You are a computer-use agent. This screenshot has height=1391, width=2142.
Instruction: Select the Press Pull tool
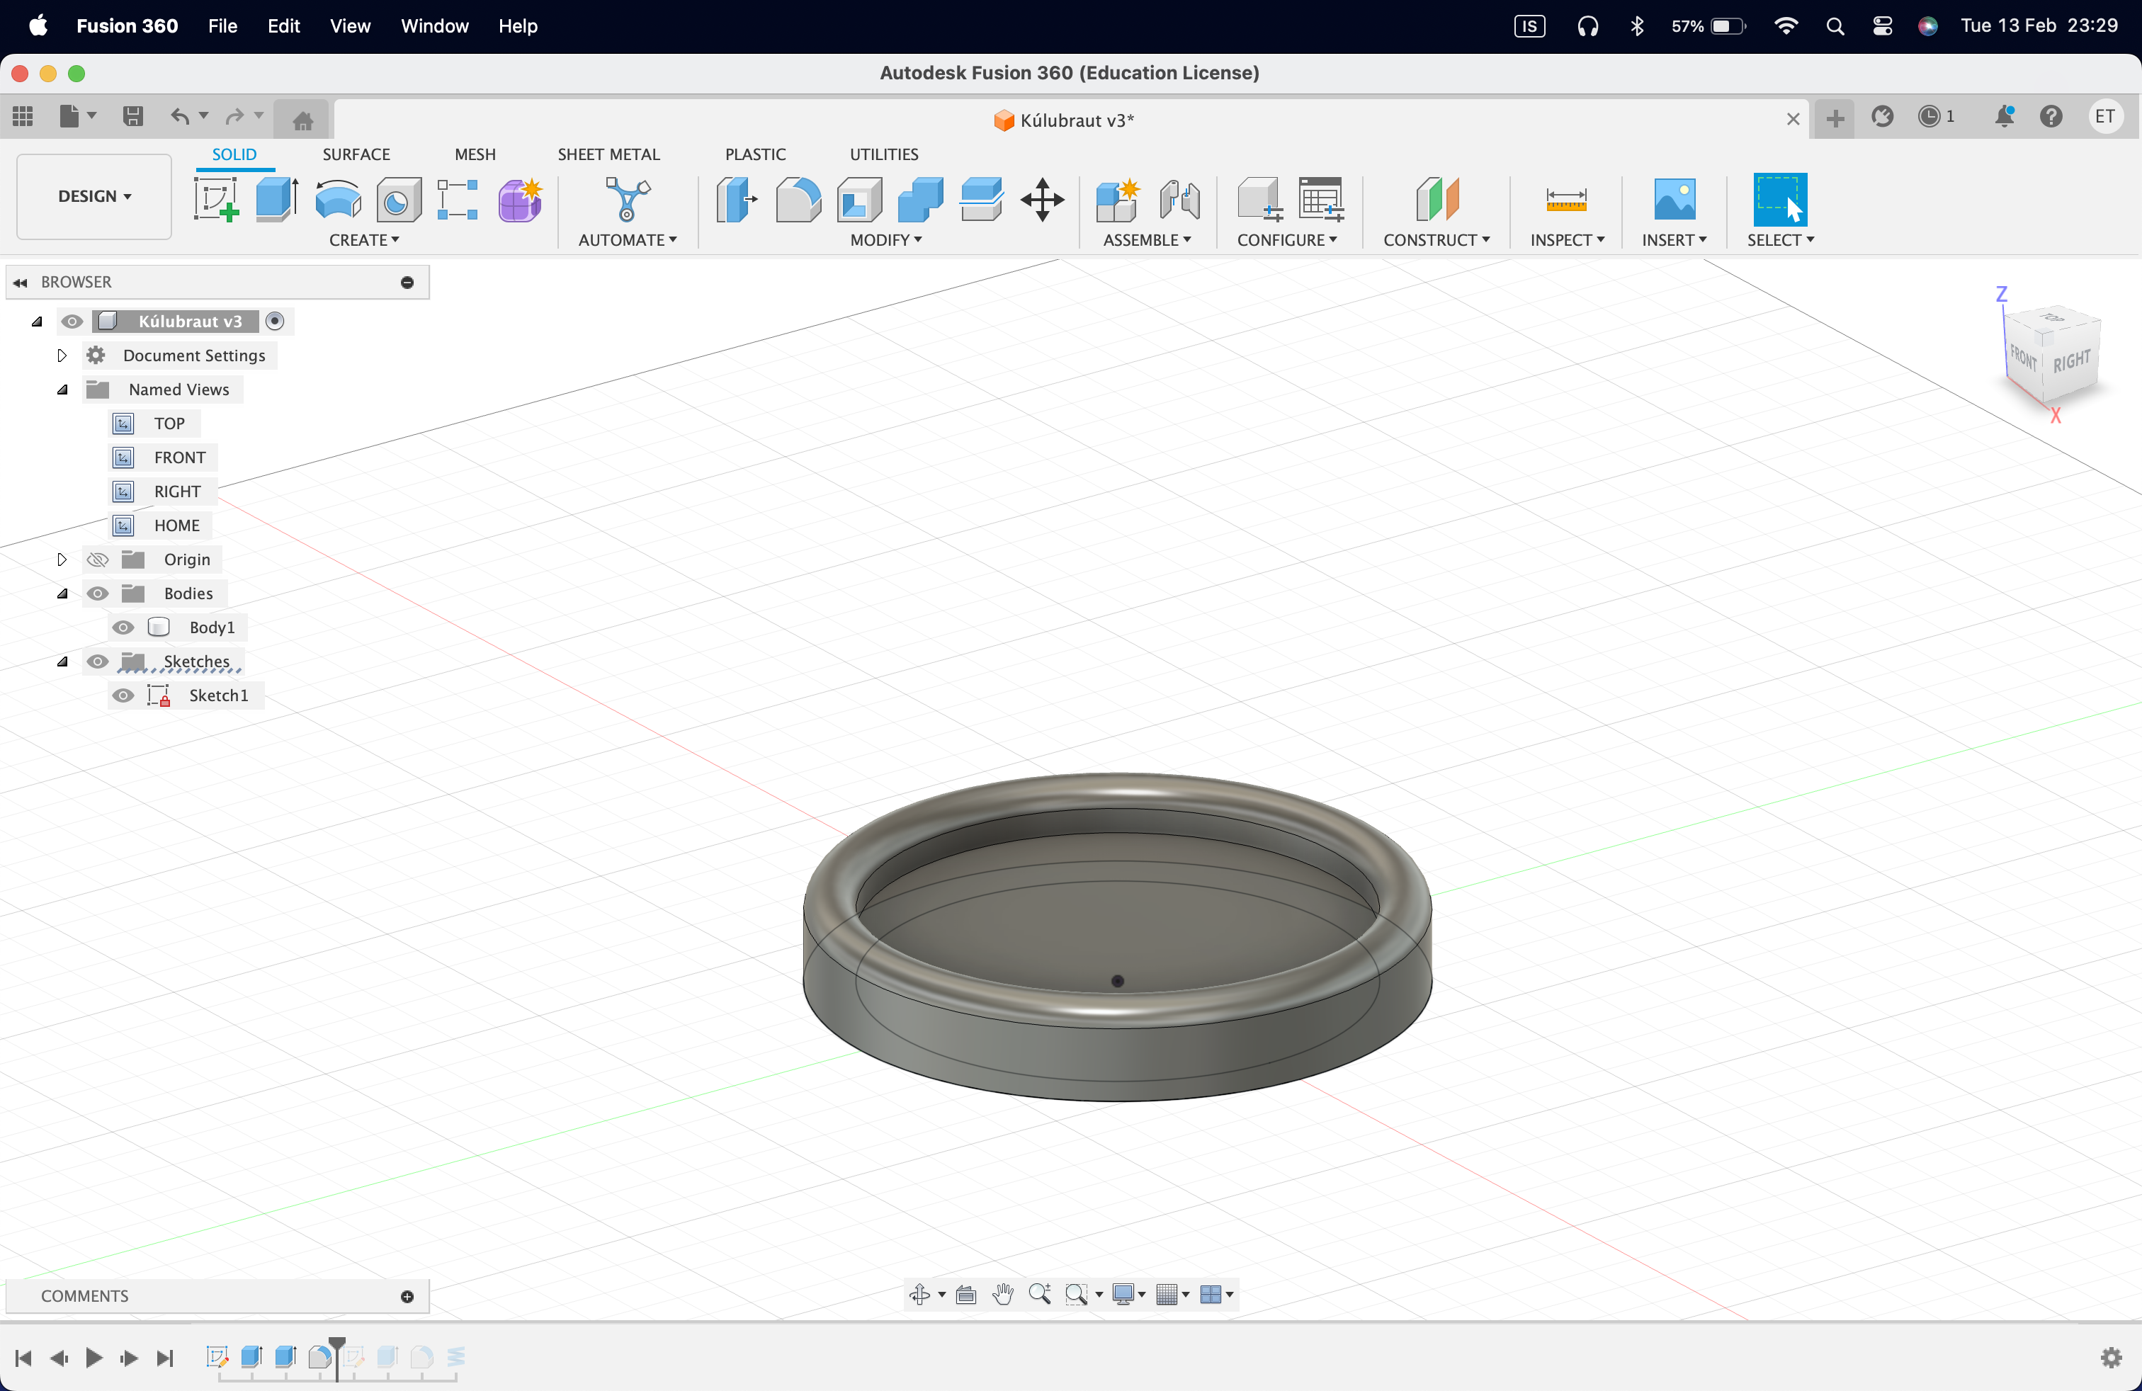(737, 199)
